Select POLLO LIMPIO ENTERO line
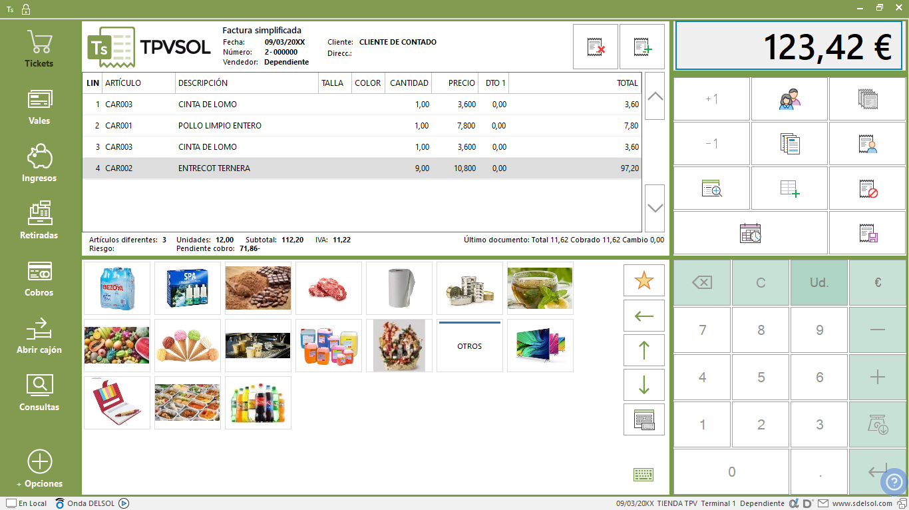The width and height of the screenshot is (909, 510). click(x=362, y=126)
